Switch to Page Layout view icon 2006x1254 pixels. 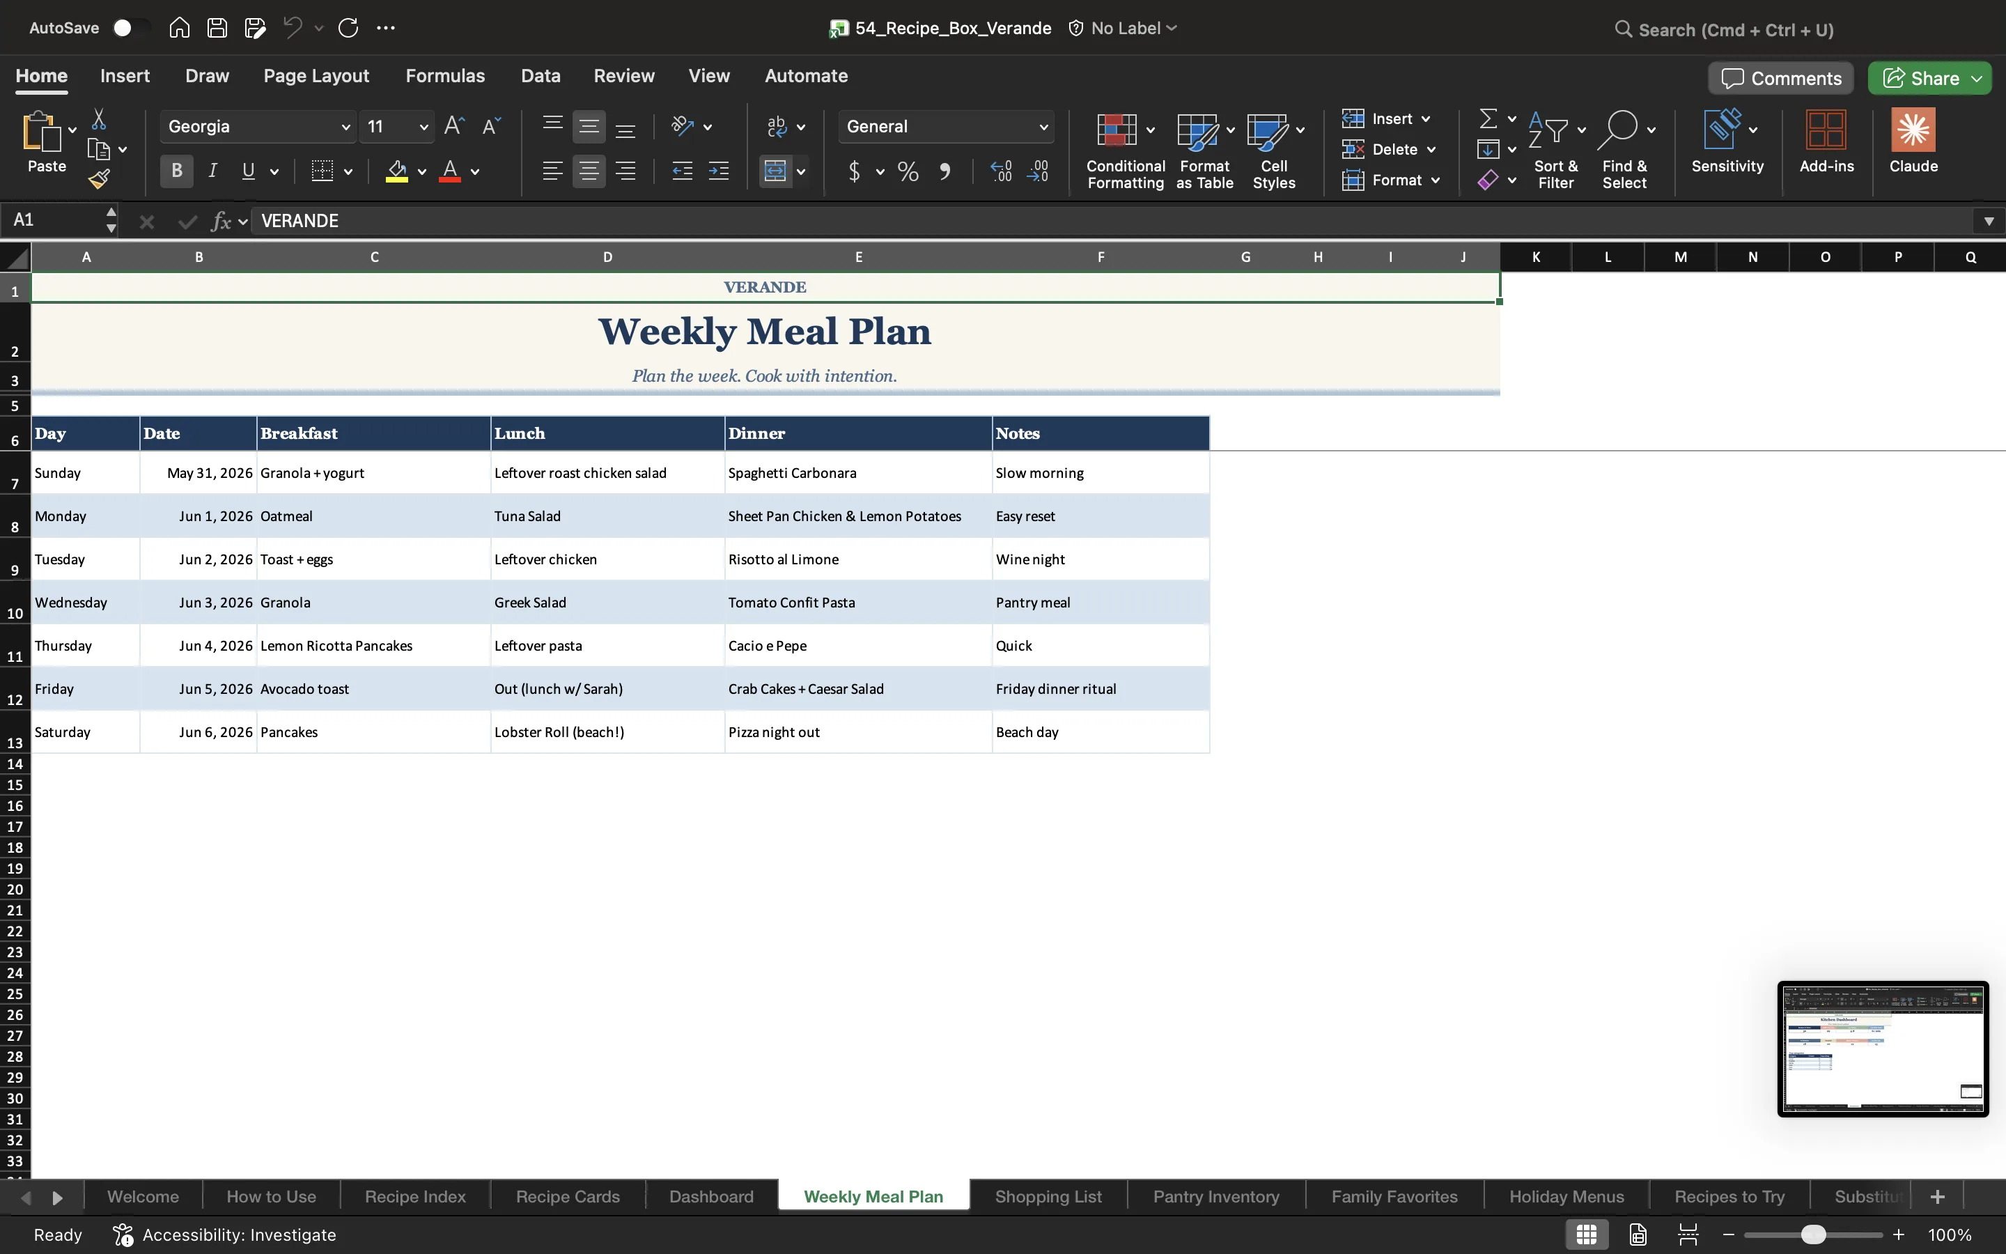coord(1638,1234)
